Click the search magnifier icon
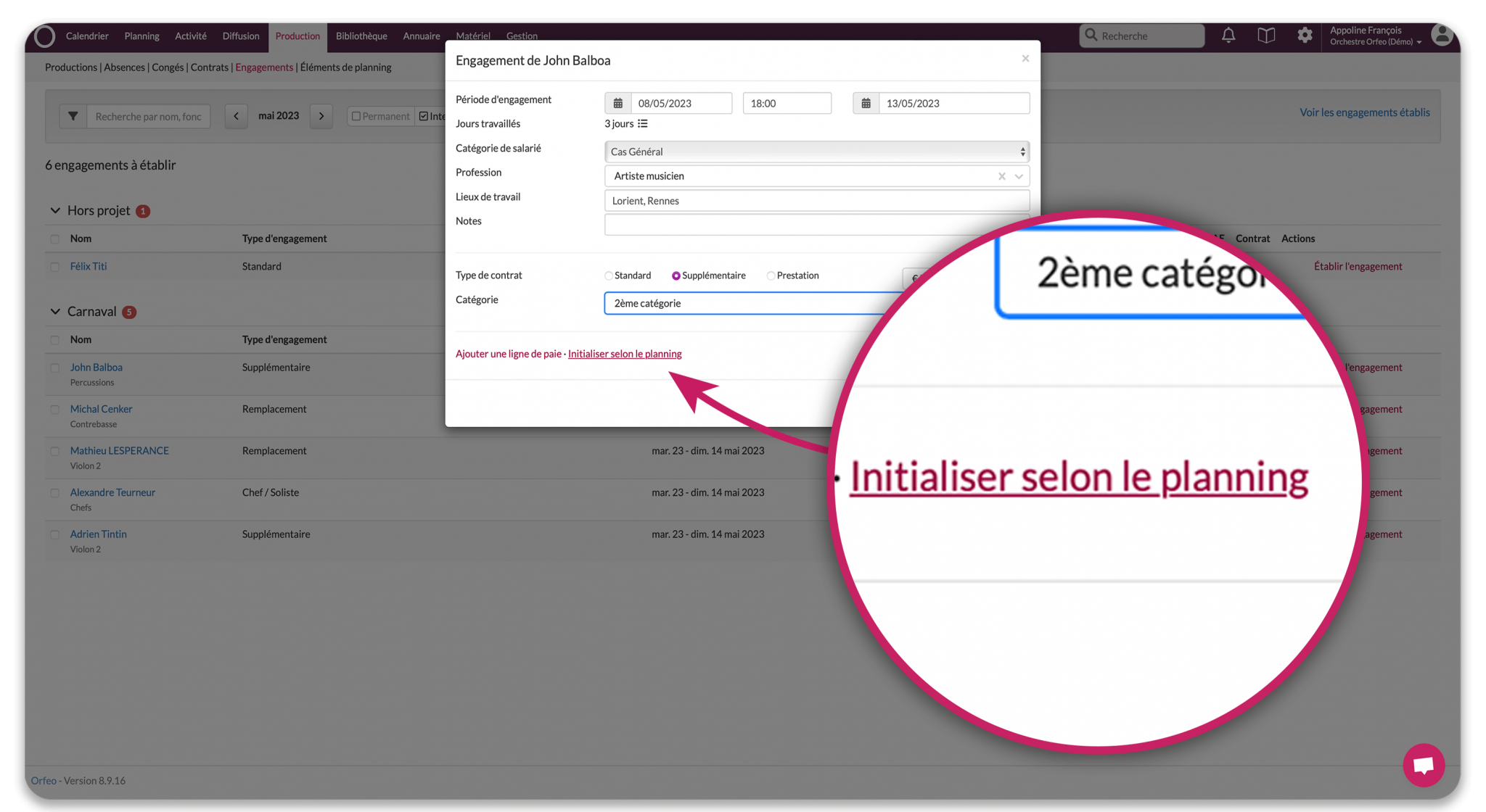Screen dimensions: 1486x812 pos(1091,35)
